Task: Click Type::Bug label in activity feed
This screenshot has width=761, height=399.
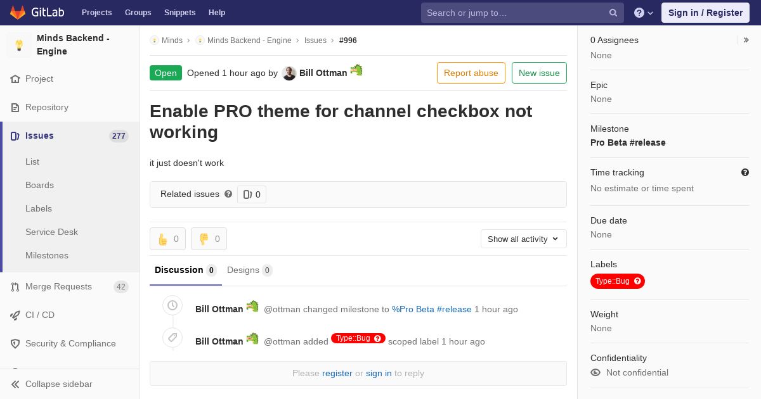Action: [358, 338]
